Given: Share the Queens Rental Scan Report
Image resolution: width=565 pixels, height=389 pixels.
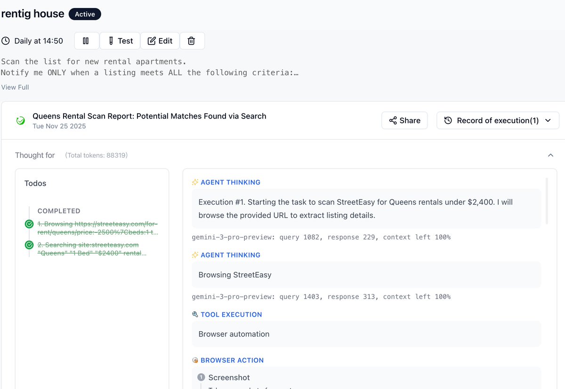Looking at the screenshot, I should pyautogui.click(x=404, y=120).
